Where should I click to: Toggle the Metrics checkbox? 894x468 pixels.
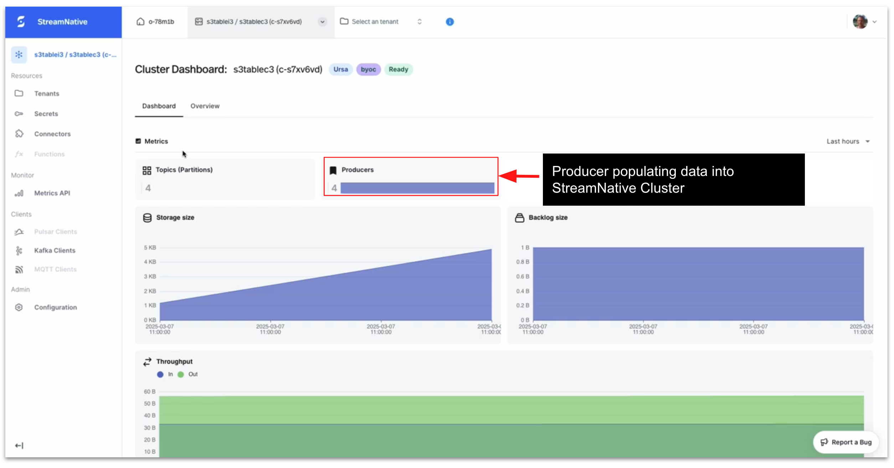[138, 141]
